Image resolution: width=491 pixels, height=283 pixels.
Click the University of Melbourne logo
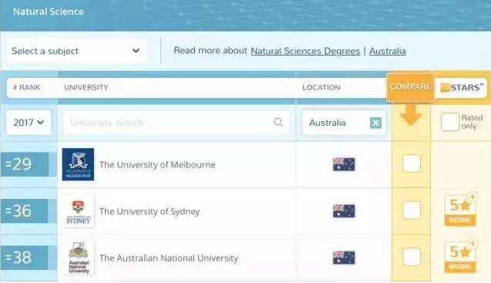(x=78, y=164)
